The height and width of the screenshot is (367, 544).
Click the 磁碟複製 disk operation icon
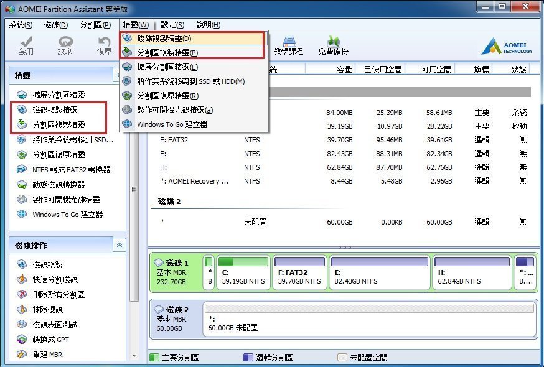22,264
